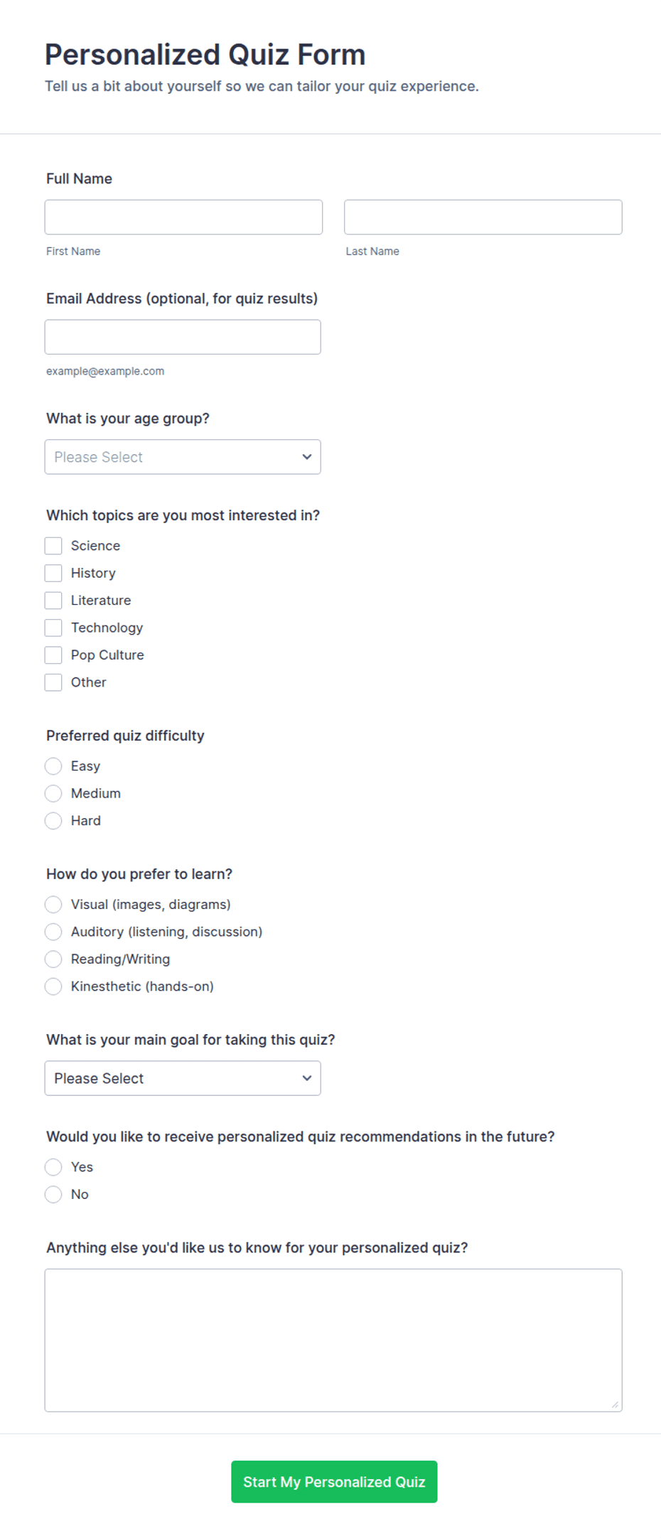Select the Pop Culture checkbox

53,655
